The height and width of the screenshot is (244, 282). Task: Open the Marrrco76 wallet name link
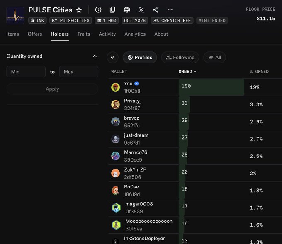[x=136, y=152]
